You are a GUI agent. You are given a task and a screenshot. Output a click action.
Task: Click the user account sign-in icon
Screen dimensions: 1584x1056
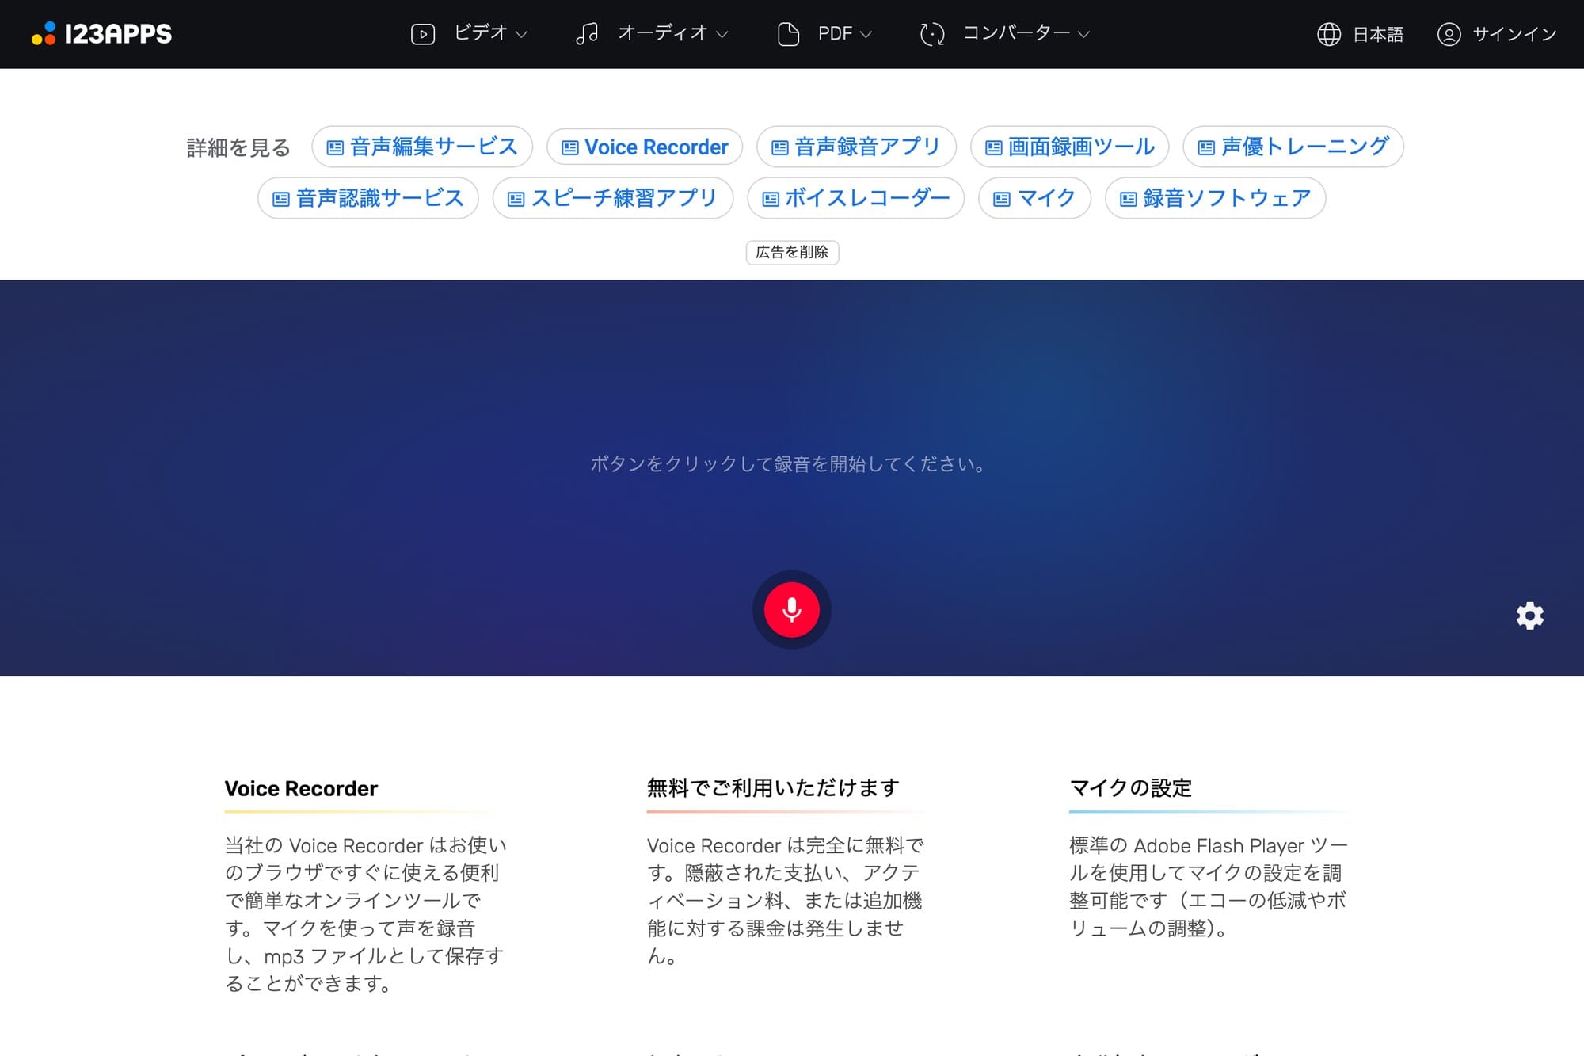1449,34
